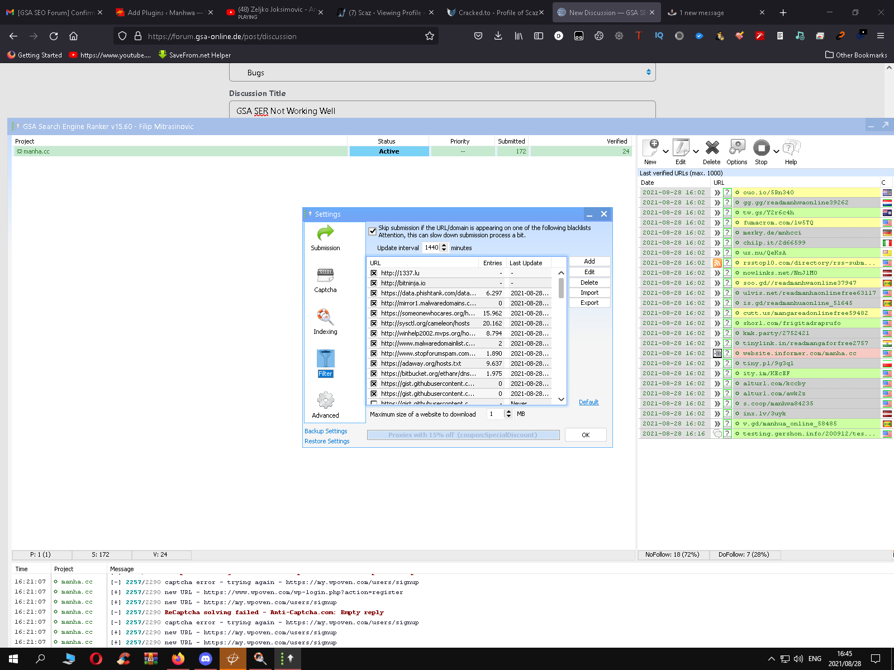
Task: Click Export blacklist button
Action: [x=589, y=303]
